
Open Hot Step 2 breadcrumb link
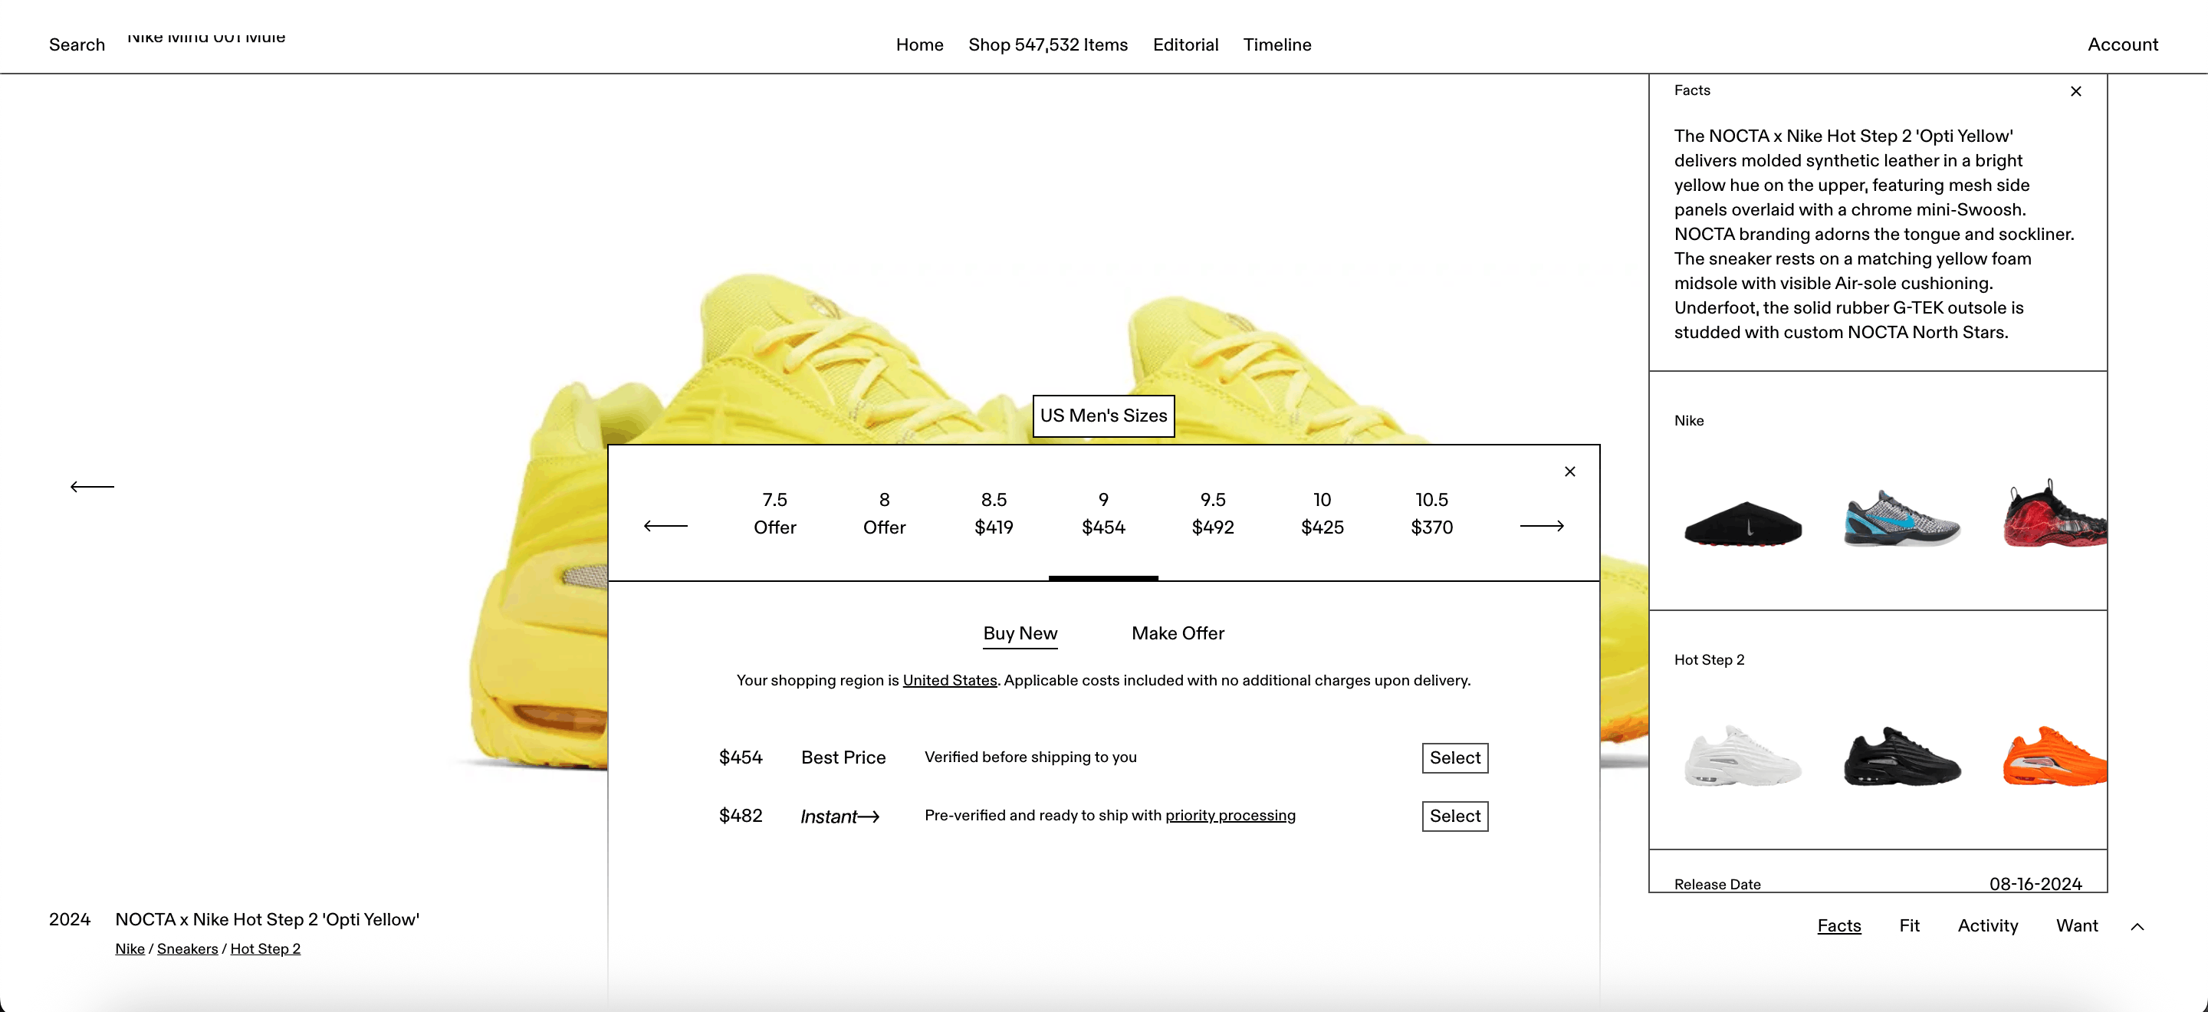266,948
